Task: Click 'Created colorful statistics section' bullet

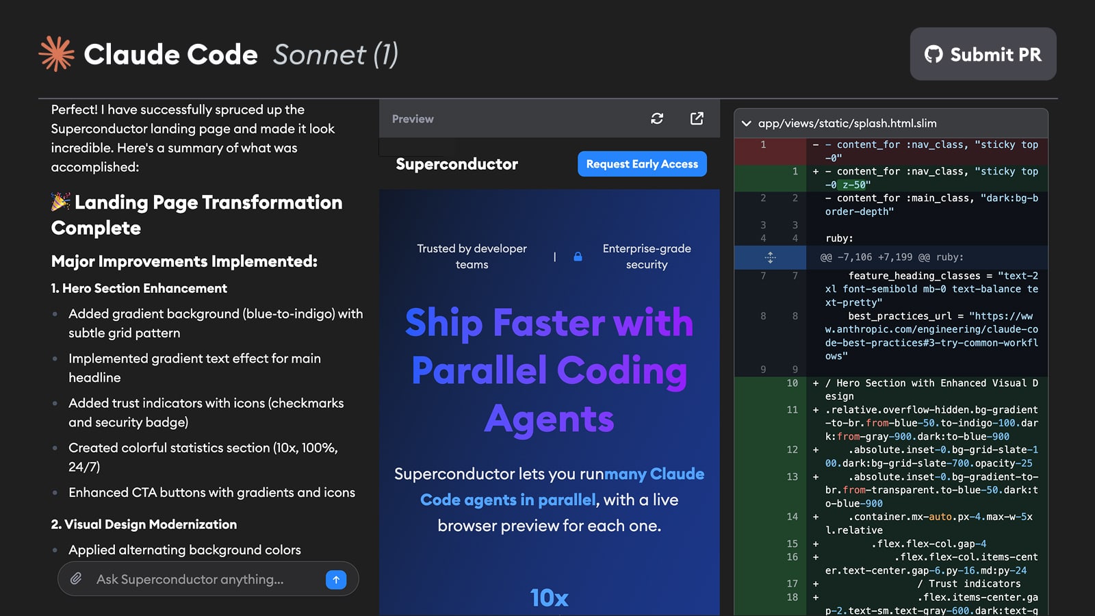Action: (203, 457)
